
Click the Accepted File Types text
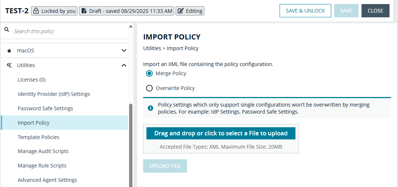[221, 147]
